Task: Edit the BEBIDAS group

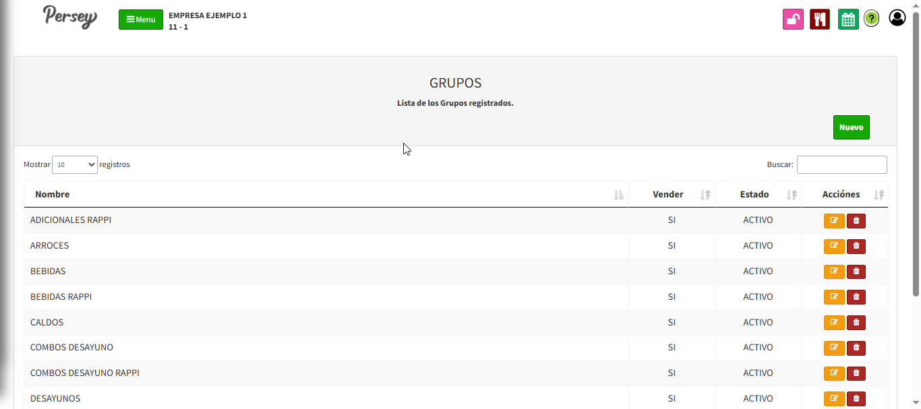Action: pyautogui.click(x=834, y=272)
